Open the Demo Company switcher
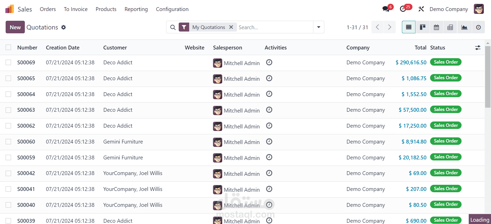The image size is (491, 224). coord(449,9)
